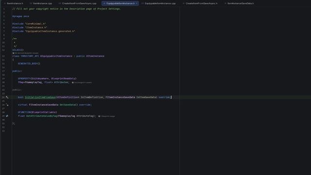Click the '1 blueprint usage' hint
311x175 pixels.
point(106,116)
